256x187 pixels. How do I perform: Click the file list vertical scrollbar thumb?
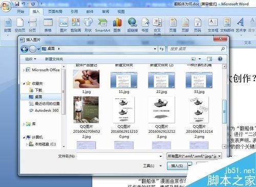click(x=224, y=111)
